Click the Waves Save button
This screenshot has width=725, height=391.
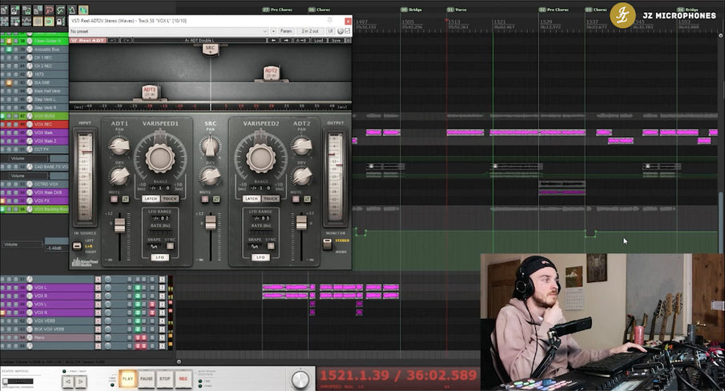pos(336,41)
